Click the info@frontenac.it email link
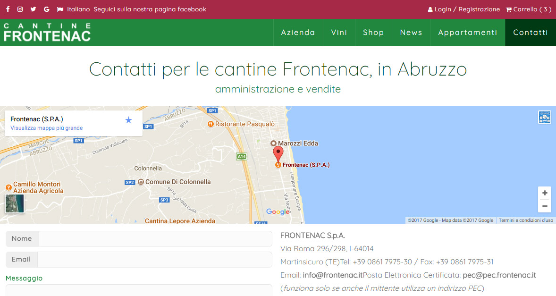The height and width of the screenshot is (296, 556). (x=333, y=275)
